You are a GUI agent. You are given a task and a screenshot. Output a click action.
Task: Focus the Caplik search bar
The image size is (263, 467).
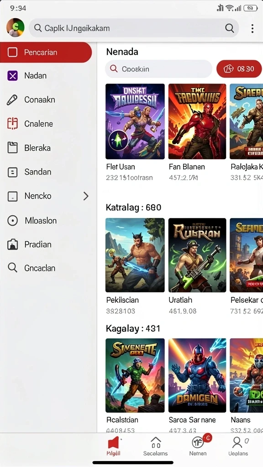tap(134, 28)
